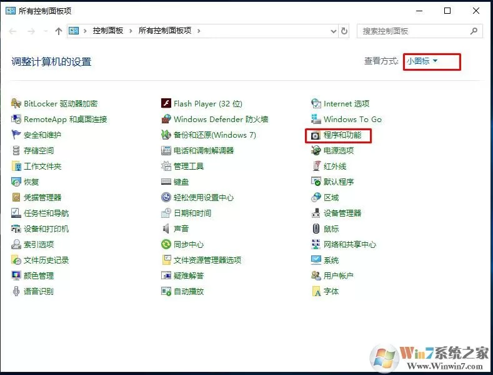The height and width of the screenshot is (375, 493).
Task: Open the 疑难解答 icon
Action: click(x=166, y=275)
